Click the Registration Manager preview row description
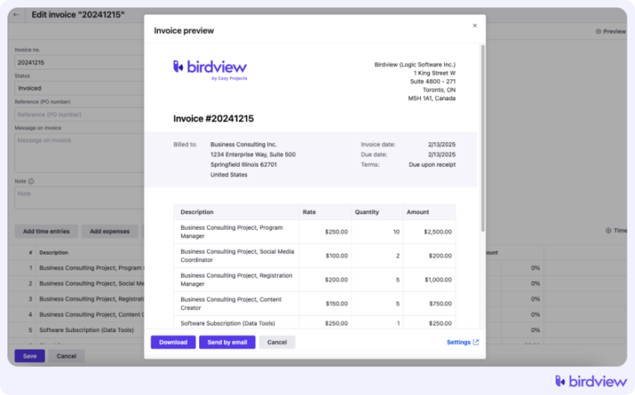The width and height of the screenshot is (635, 395). (x=236, y=279)
